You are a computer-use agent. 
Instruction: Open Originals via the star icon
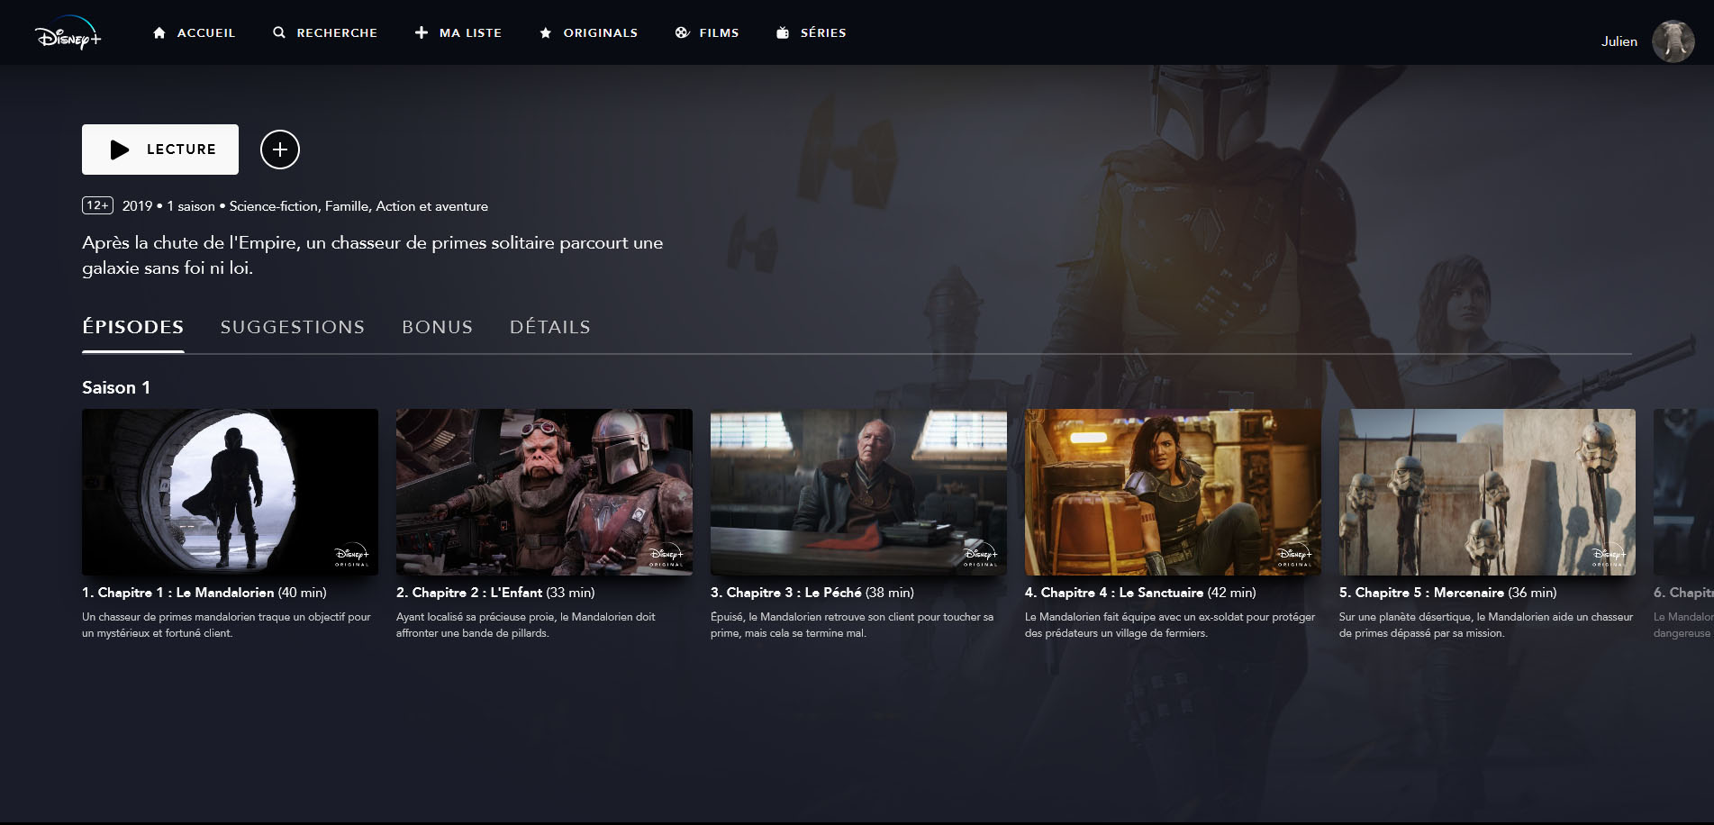pos(546,33)
